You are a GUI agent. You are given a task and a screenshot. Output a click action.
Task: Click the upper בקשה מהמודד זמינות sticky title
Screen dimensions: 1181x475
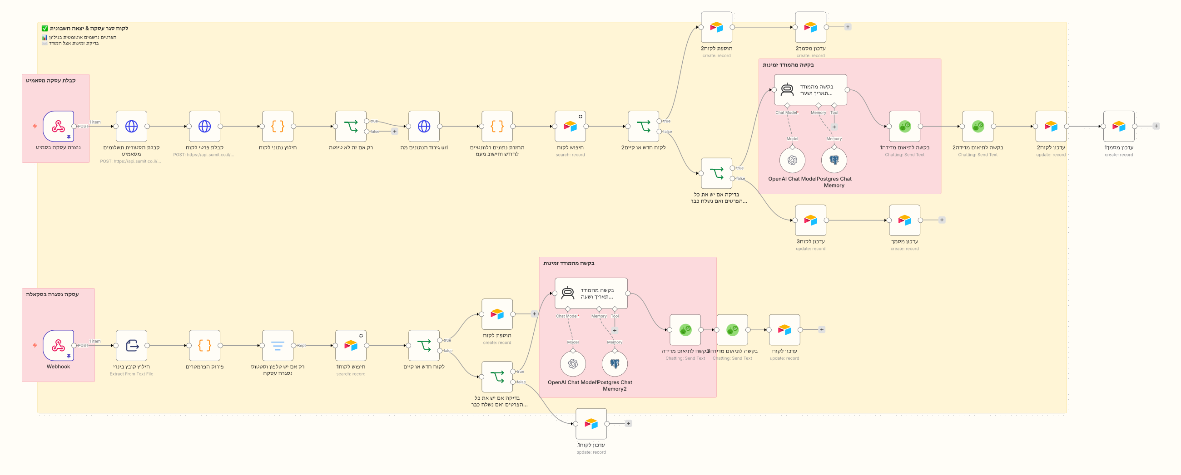point(788,65)
